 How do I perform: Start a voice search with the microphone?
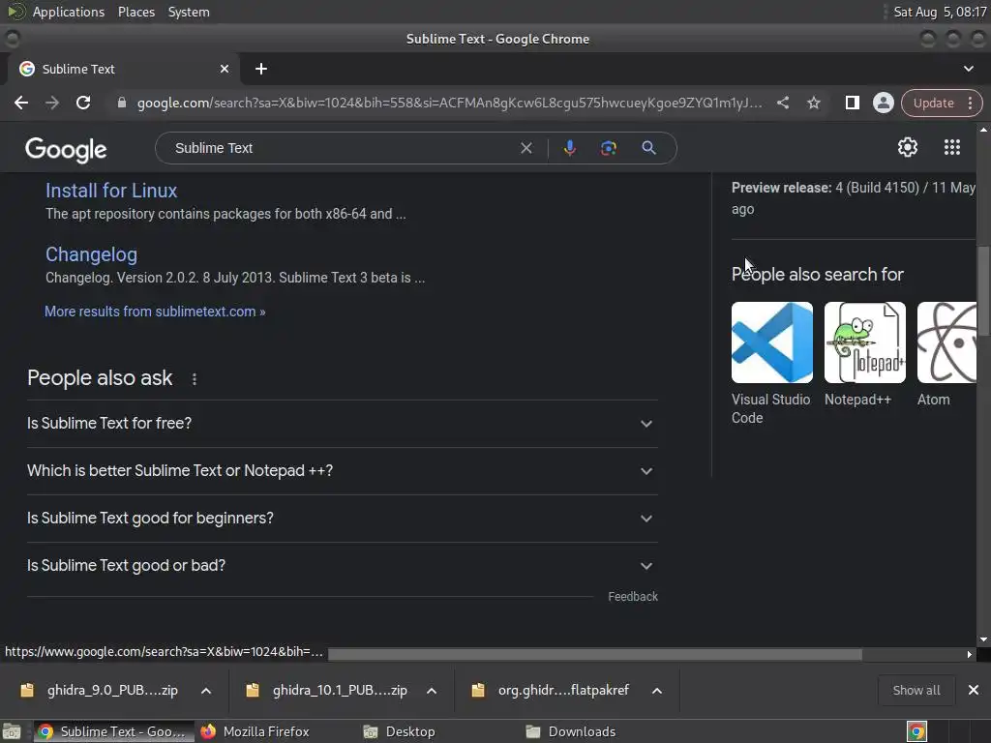[569, 148]
